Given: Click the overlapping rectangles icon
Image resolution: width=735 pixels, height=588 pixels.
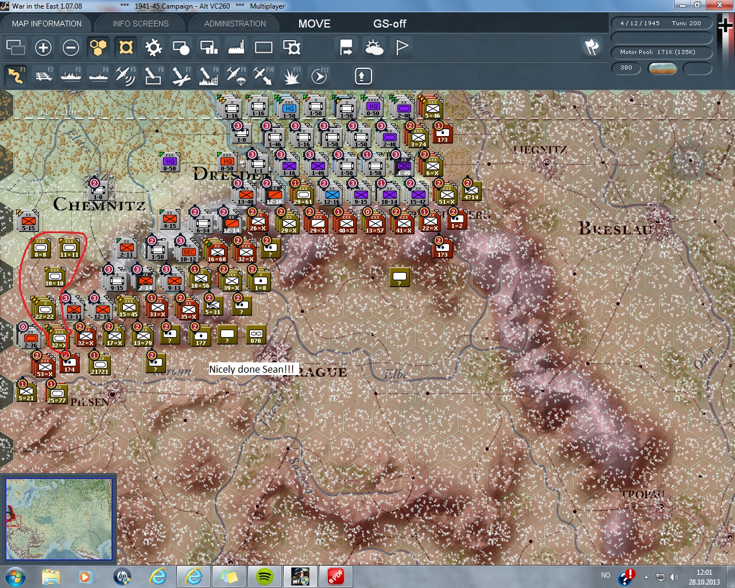Looking at the screenshot, I should tap(16, 47).
